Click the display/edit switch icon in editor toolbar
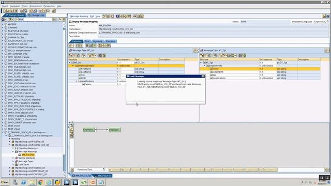The height and width of the screenshot is (186, 331). [x=104, y=16]
